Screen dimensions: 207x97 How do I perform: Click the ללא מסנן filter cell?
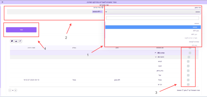click(x=117, y=80)
